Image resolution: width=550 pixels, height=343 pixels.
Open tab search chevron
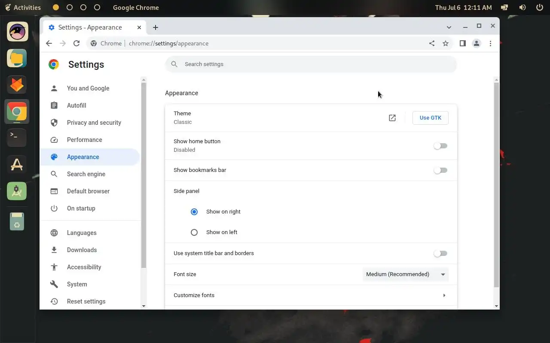click(x=449, y=27)
